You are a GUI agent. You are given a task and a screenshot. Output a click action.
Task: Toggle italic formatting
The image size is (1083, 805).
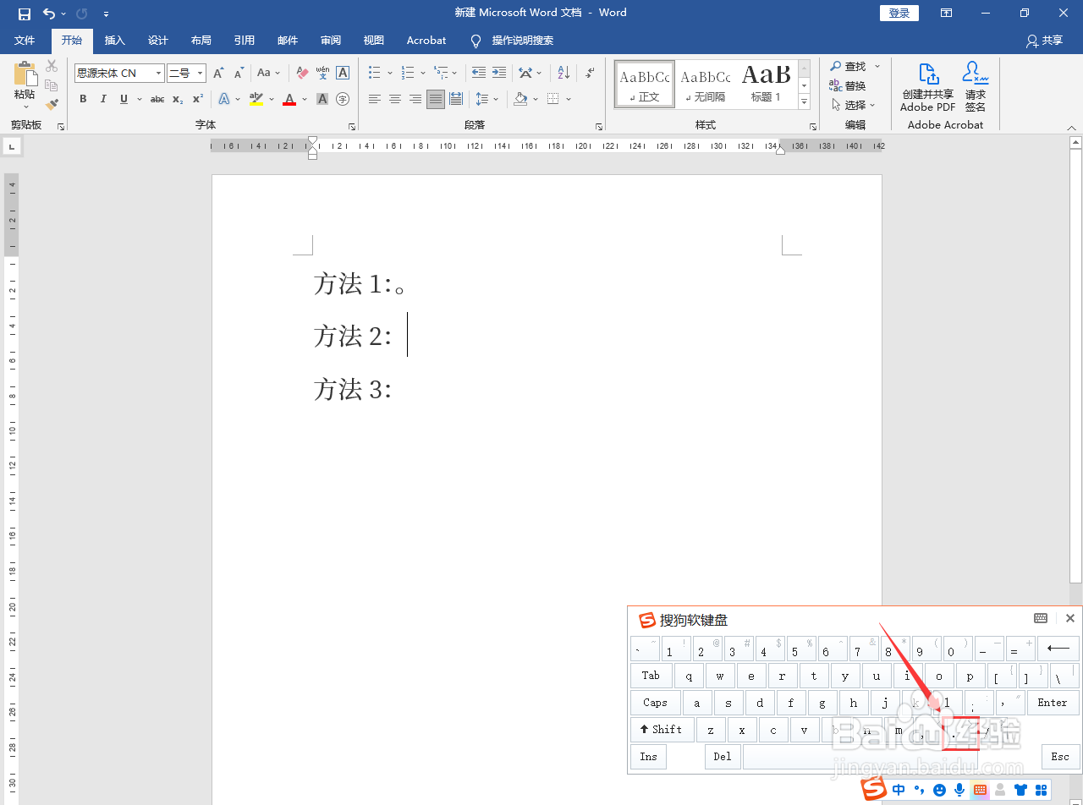(x=103, y=99)
